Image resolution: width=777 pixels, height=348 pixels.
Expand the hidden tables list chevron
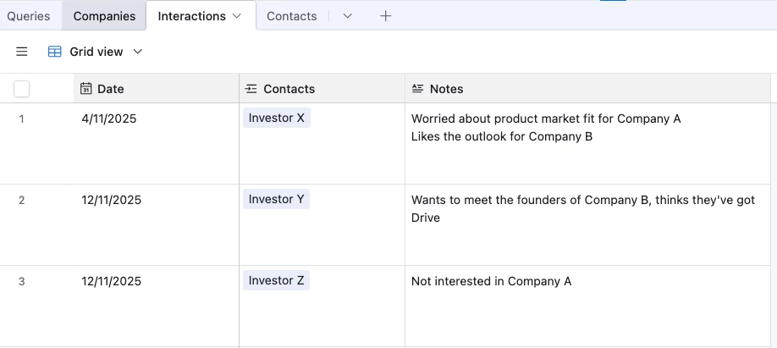point(347,16)
